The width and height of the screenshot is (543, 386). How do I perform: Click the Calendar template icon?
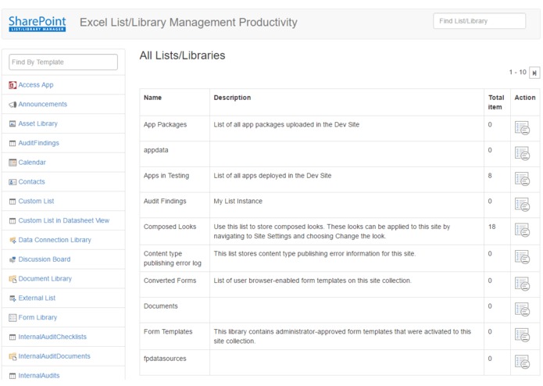tap(13, 163)
